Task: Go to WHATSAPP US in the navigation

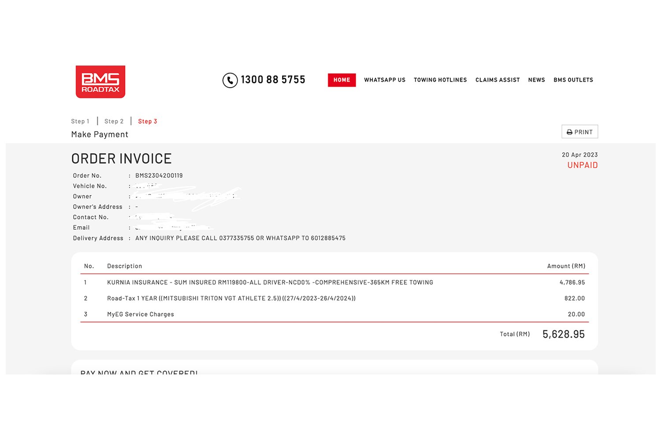Action: coord(384,80)
